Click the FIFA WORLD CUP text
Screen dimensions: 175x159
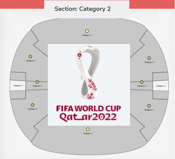(89, 109)
